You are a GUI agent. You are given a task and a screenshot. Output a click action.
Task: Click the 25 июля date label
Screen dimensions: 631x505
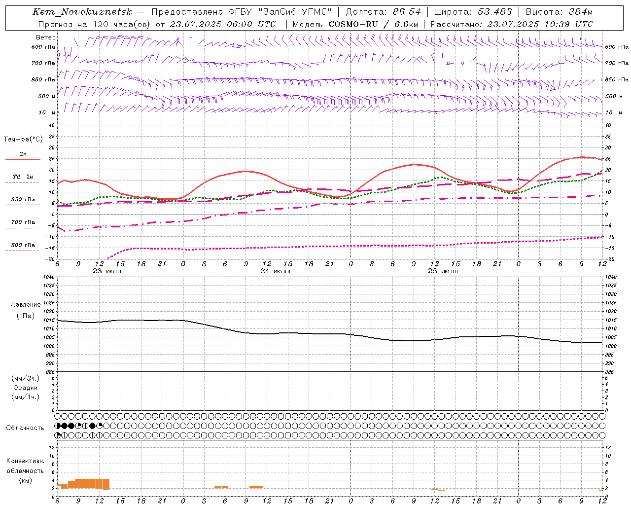click(443, 271)
